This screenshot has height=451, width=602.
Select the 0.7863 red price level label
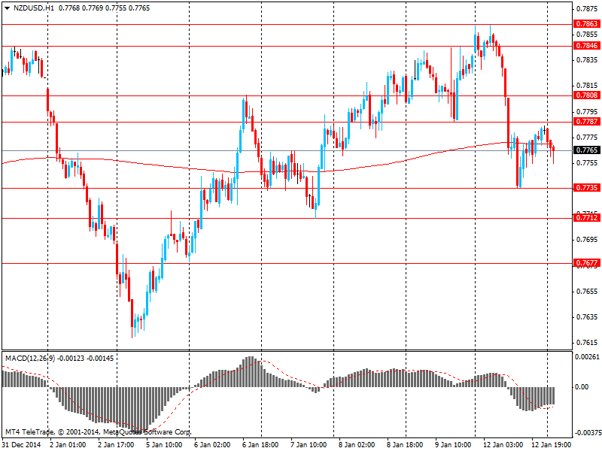tap(586, 24)
